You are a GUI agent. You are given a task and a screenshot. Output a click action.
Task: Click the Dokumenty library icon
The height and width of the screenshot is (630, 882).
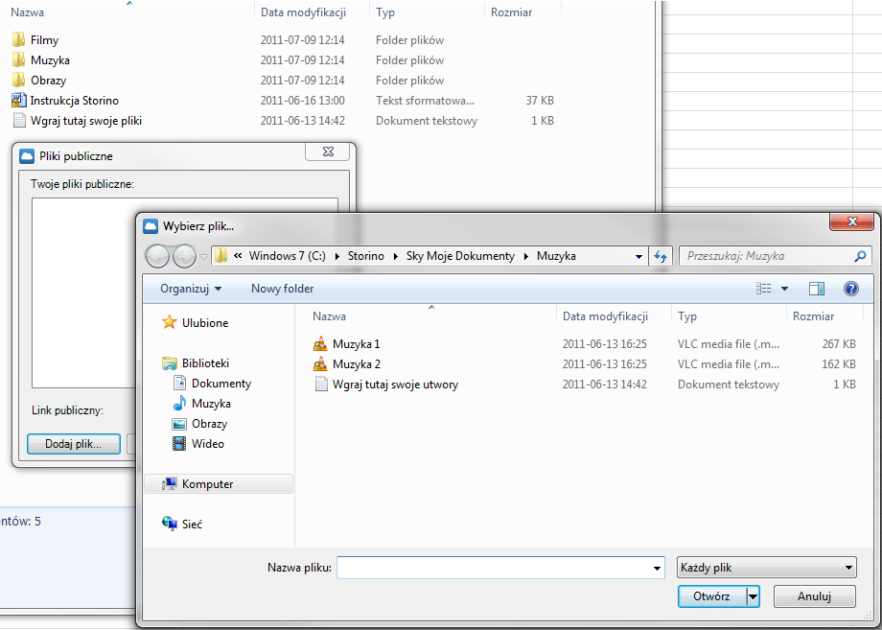point(179,383)
